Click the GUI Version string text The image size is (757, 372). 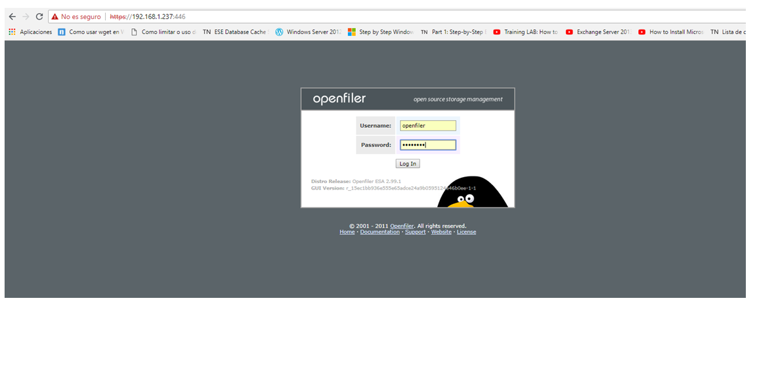(393, 188)
